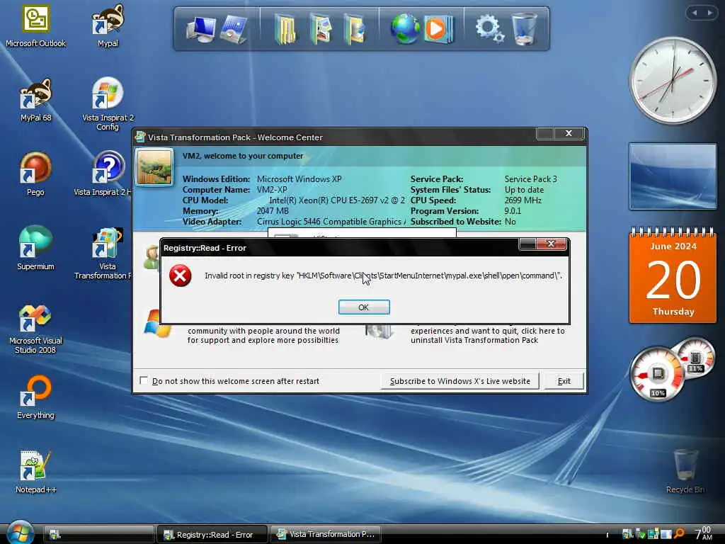Close Vista Transformation Pack Welcome Center window
The height and width of the screenshot is (544, 725).
pos(569,133)
